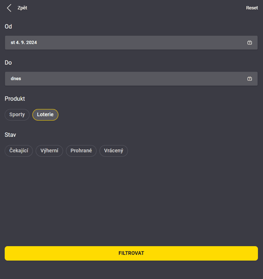Click the back arrow icon
The width and height of the screenshot is (263, 279).
tap(9, 8)
